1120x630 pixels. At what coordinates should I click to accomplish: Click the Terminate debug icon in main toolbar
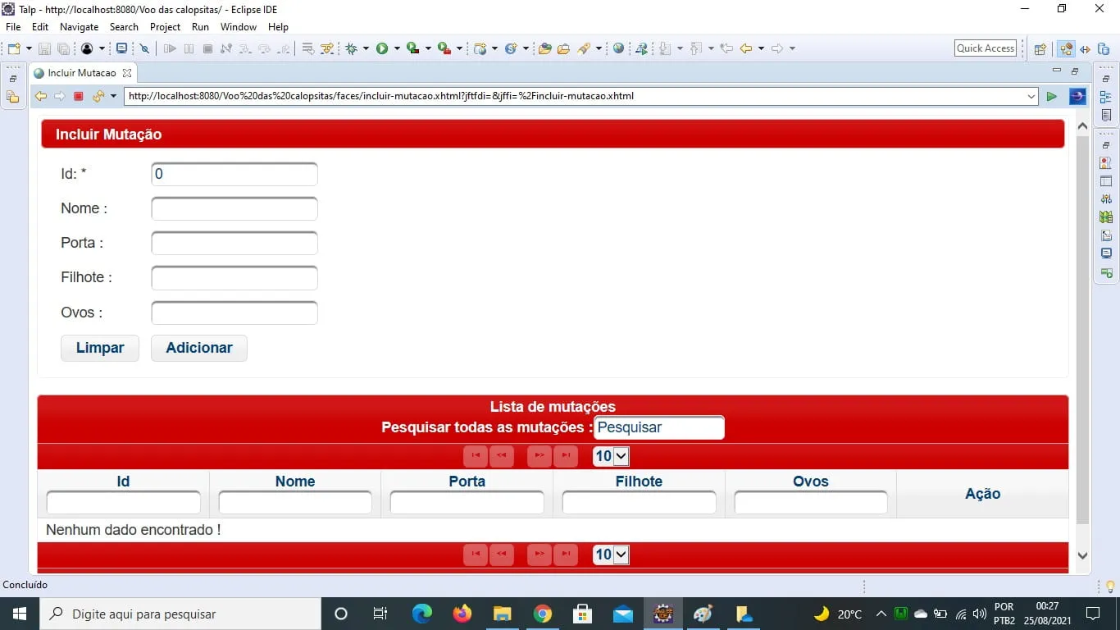tap(207, 49)
